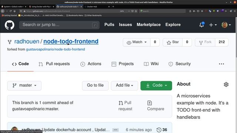Open the green Code download dropdown
Viewport: 237px width, 133px height.
156,86
